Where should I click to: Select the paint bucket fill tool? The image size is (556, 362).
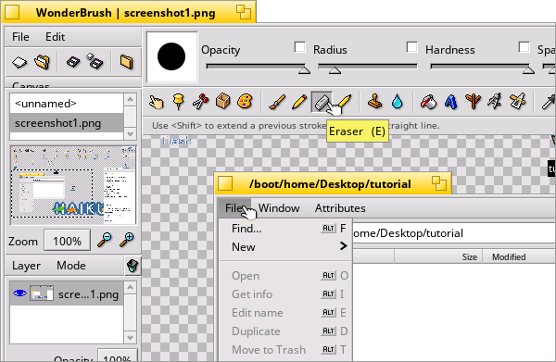(428, 102)
